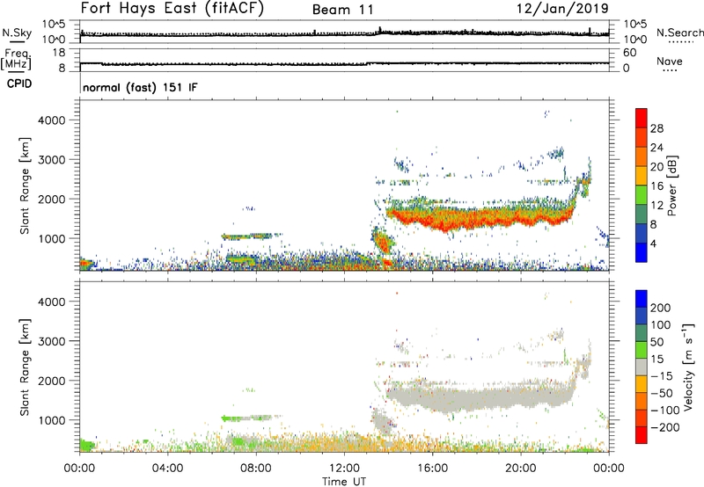704x487 pixels.
Task: Click the '50' velocity color bar label
Action: pos(656,342)
